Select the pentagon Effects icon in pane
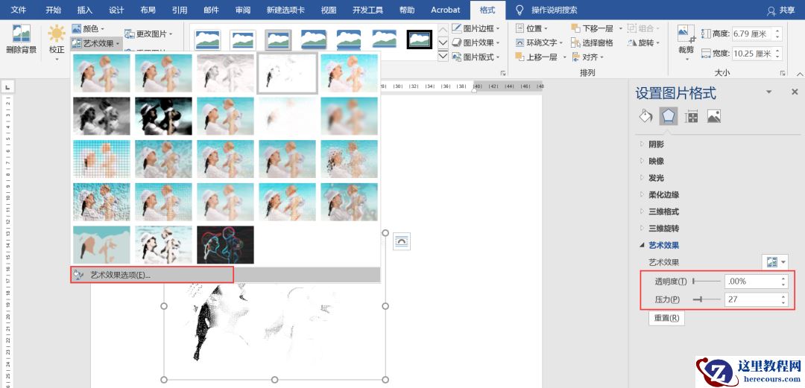 tap(669, 116)
